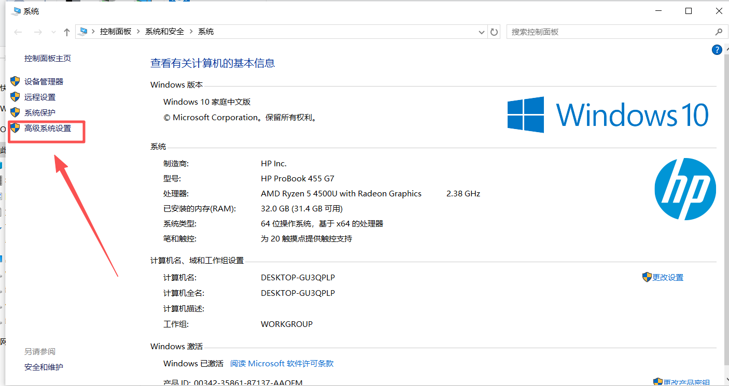Refresh the control panel page
Viewport: 729px width, 386px height.
point(494,32)
